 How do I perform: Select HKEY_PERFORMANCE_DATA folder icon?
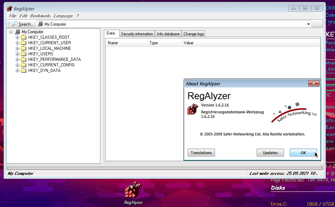click(24, 59)
